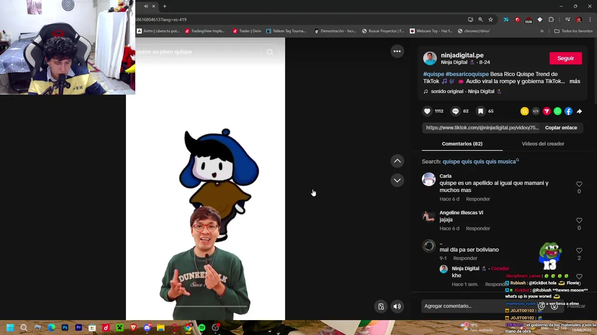Like the 'mal día pa ser boliviano' comment

coord(579,251)
